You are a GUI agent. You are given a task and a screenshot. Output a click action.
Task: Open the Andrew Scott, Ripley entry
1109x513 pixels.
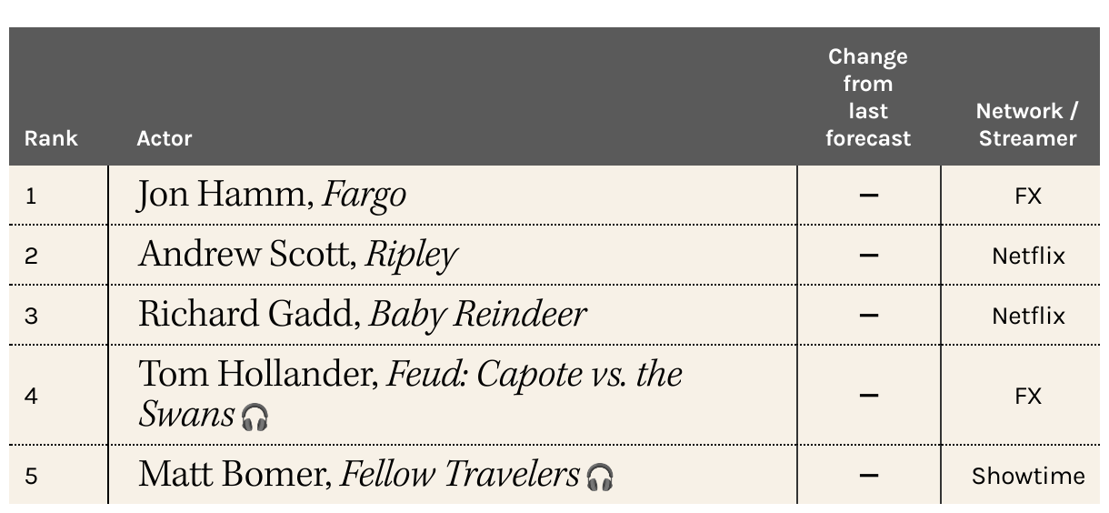(x=297, y=256)
